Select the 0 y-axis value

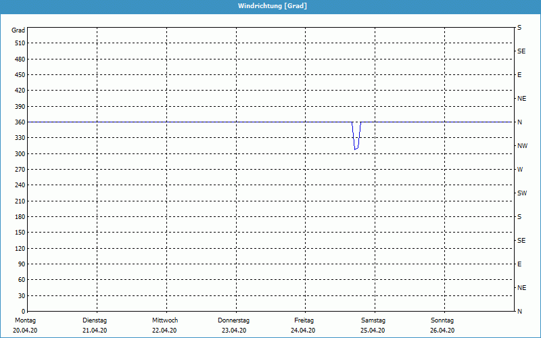click(x=24, y=311)
